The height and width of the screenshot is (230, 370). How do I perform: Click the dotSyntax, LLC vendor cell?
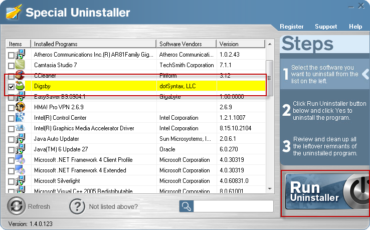[x=177, y=86]
